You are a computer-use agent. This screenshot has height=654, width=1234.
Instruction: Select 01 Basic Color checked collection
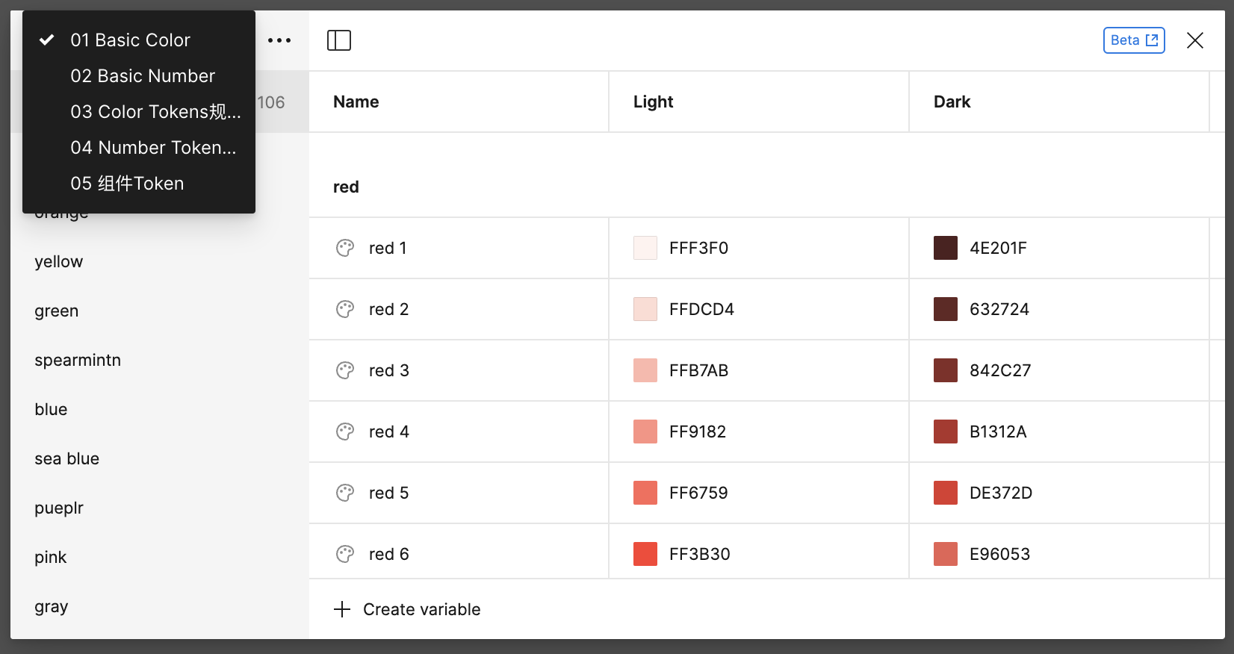click(x=131, y=40)
